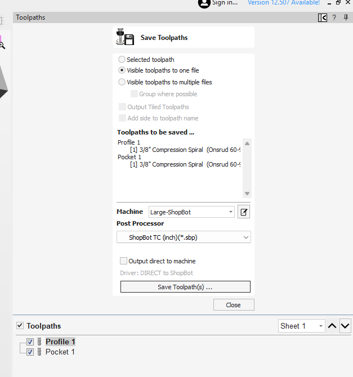Click the zoom magnifier icon at the window edge

pyautogui.click(x=2, y=45)
